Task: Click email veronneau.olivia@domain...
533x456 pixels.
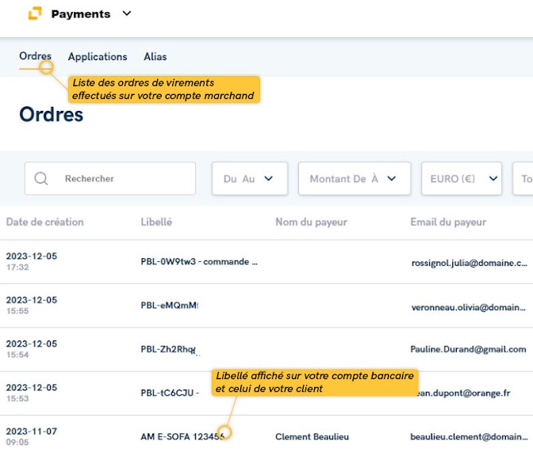Action: coord(469,307)
